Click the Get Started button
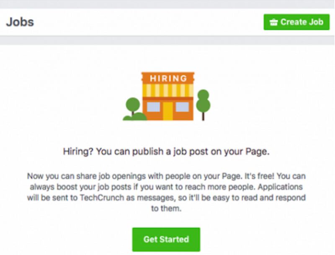Screen dimensions: 335x255 pos(166,240)
